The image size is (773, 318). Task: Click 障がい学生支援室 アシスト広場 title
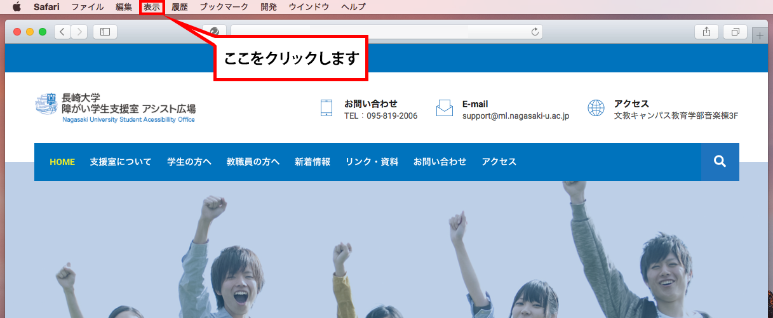click(129, 109)
